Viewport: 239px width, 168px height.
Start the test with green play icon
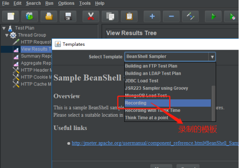tap(214, 16)
